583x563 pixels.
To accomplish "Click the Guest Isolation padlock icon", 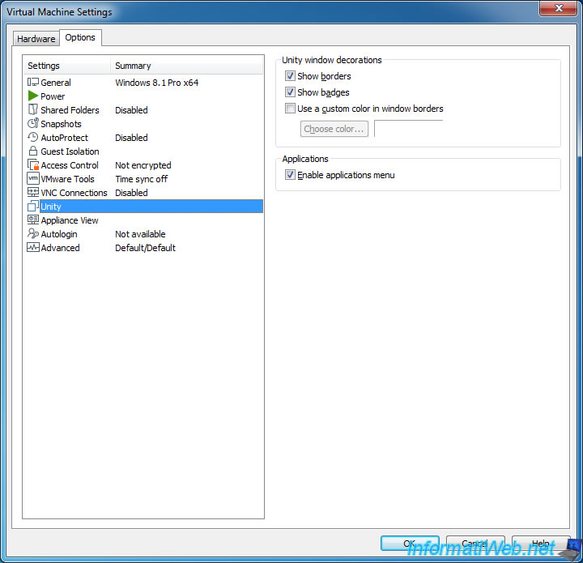I will click(x=33, y=151).
